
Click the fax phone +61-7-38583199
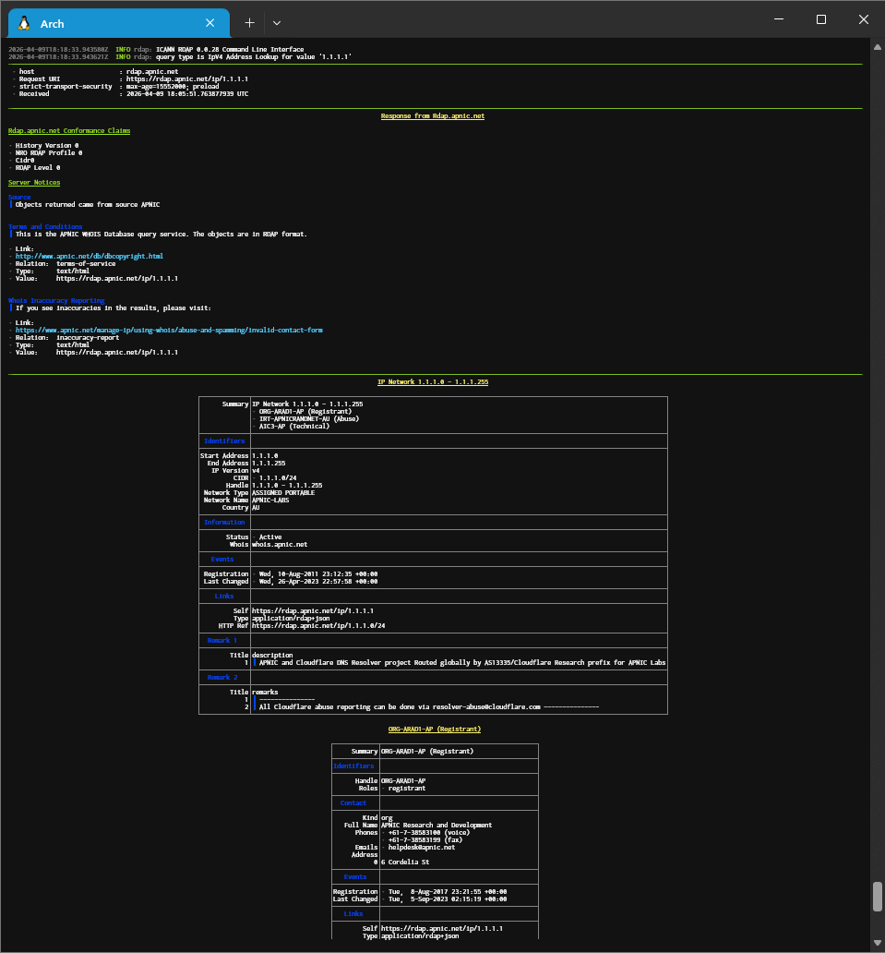click(425, 840)
